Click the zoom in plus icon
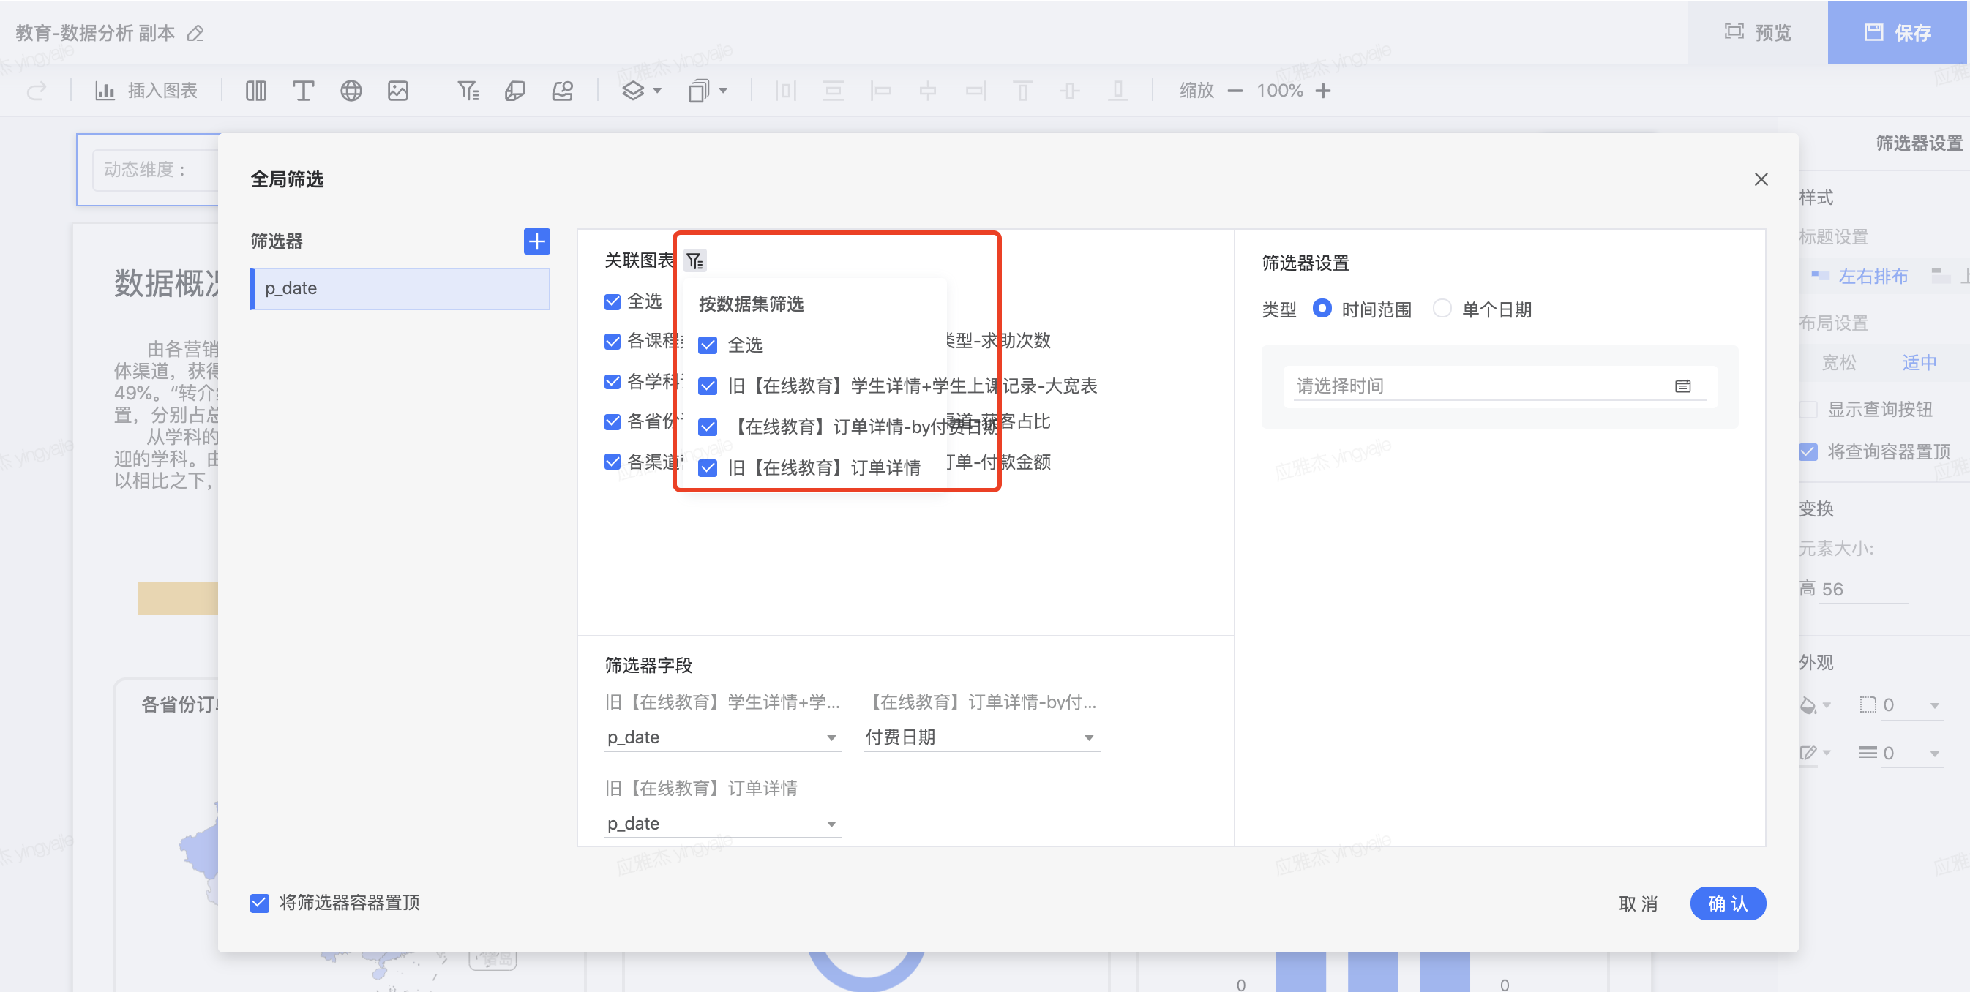 tap(1323, 91)
